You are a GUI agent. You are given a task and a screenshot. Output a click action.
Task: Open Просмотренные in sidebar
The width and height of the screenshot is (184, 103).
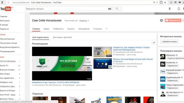click(7, 39)
